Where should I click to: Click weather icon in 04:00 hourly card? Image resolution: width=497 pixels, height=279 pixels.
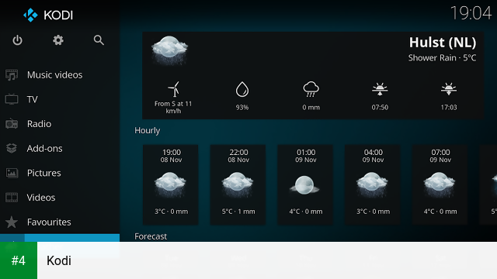[372, 184]
